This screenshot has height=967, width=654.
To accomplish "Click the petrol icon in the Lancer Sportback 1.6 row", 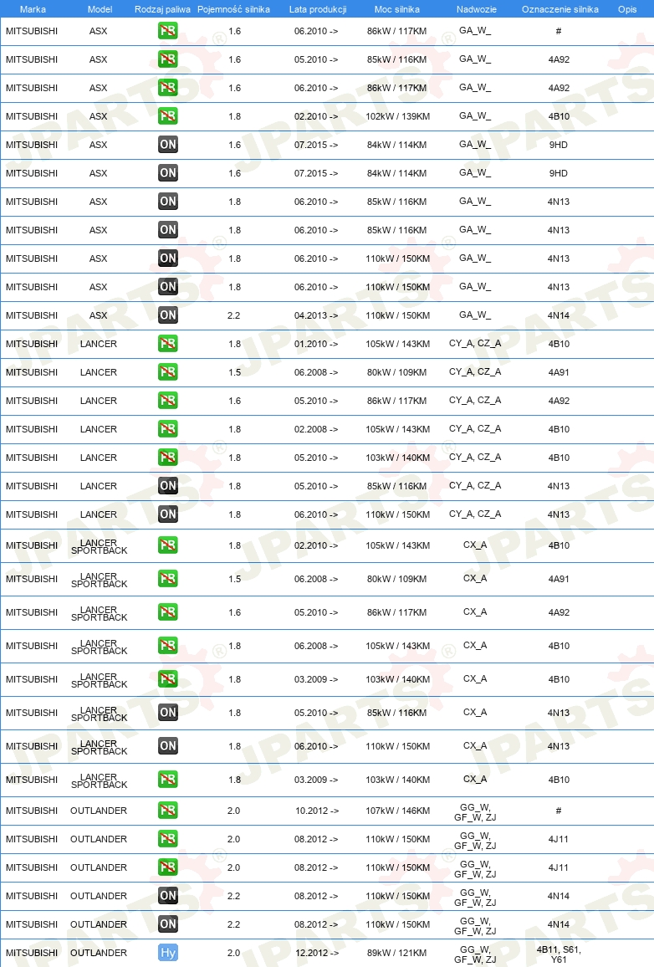I will point(167,611).
